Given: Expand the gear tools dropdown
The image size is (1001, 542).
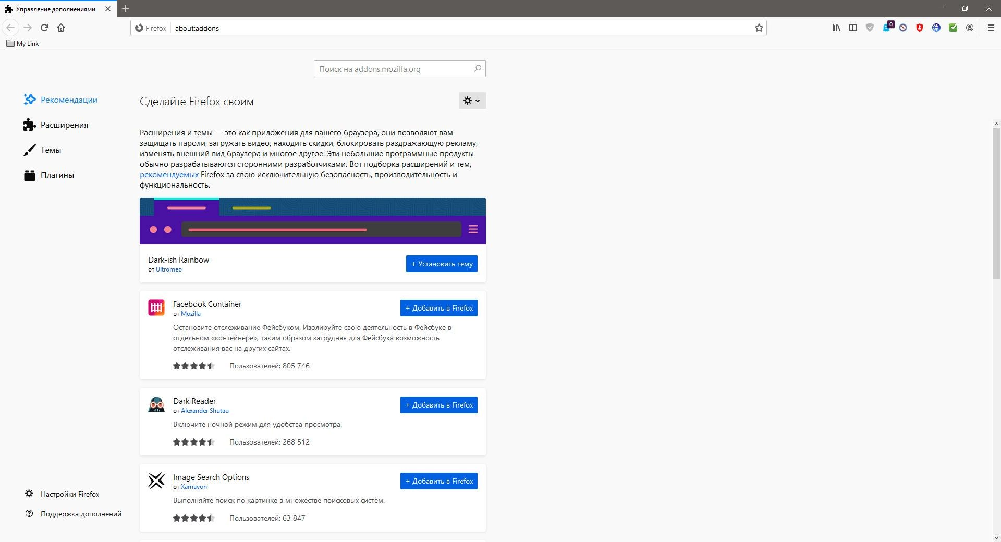Looking at the screenshot, I should 472,101.
